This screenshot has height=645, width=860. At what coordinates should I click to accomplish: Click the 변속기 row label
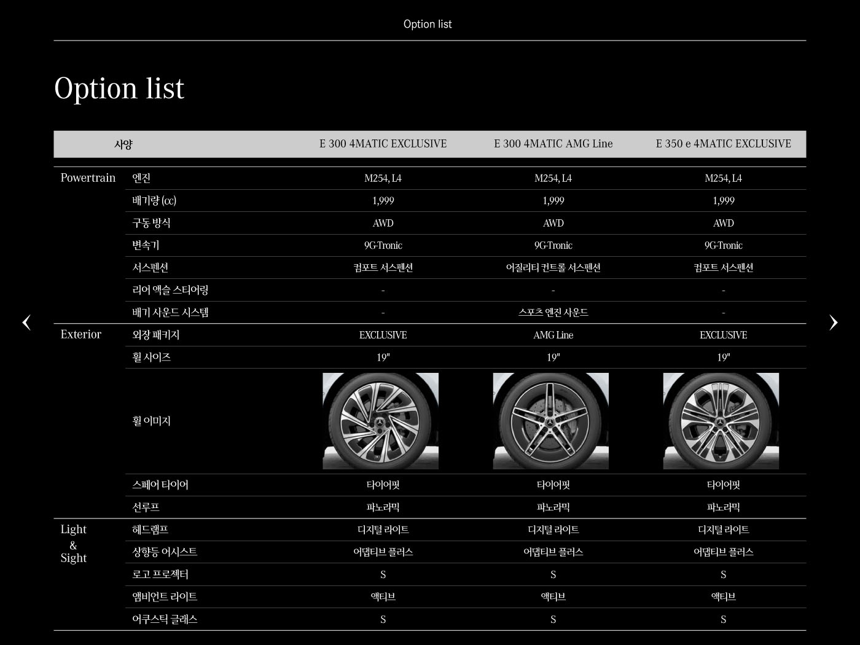pyautogui.click(x=146, y=245)
